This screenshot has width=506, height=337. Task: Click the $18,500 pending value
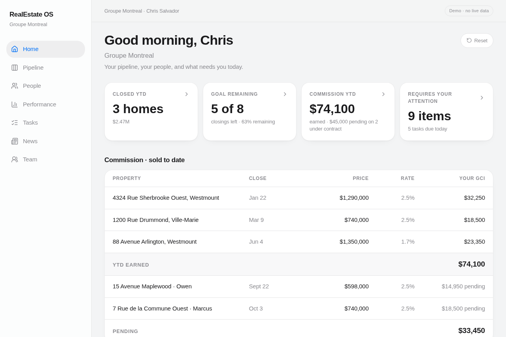point(463,309)
